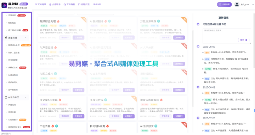Click the Ai无损放大 card title
255x135 pixels.
tap(147, 126)
